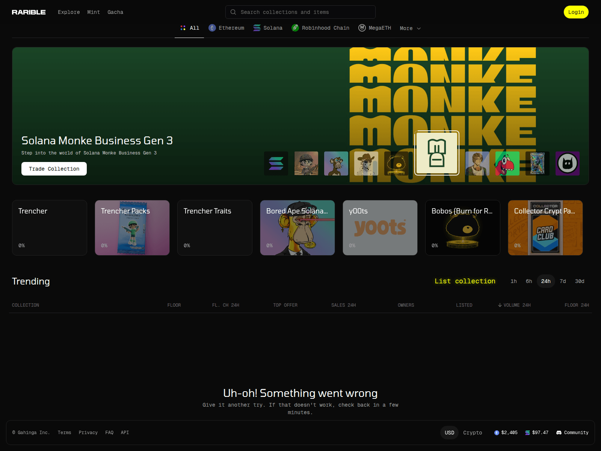Open the API link

[x=125, y=433]
